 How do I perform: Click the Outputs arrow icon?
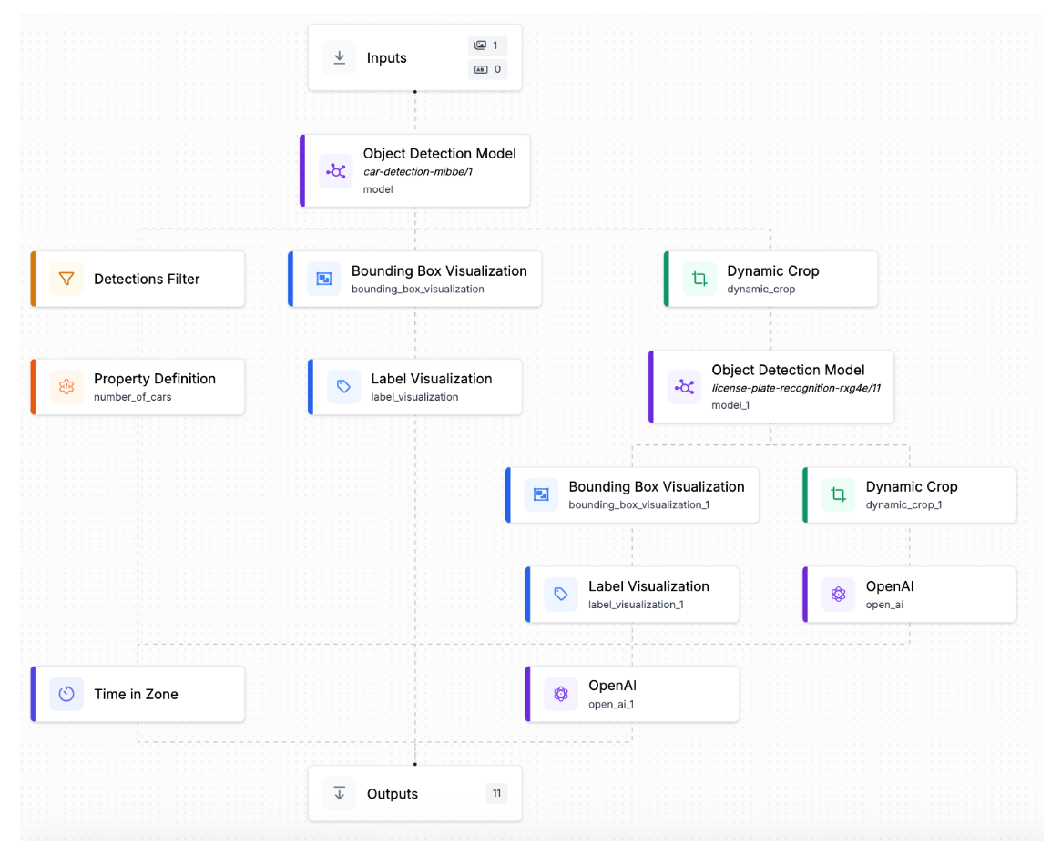pos(340,793)
